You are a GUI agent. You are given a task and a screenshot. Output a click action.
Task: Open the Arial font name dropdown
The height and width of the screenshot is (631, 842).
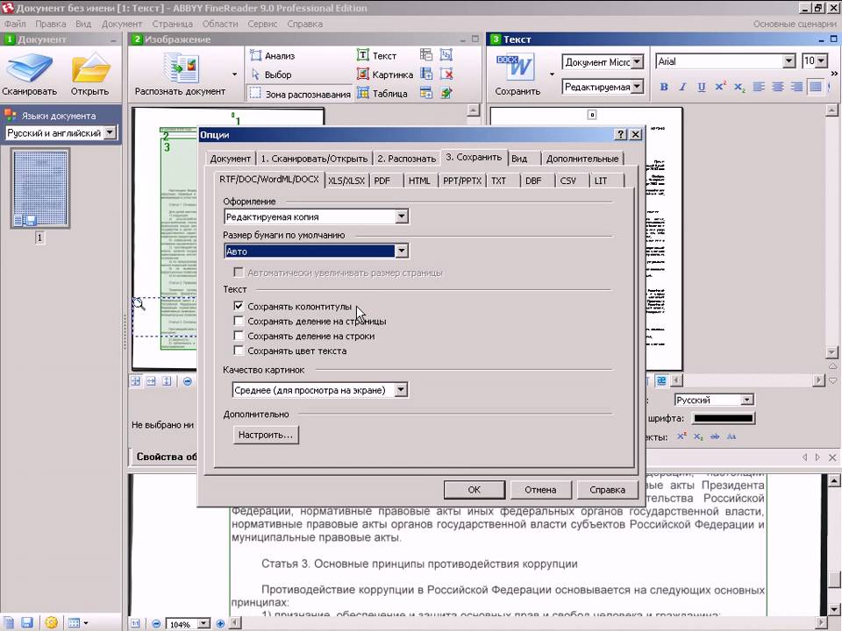[x=788, y=61]
